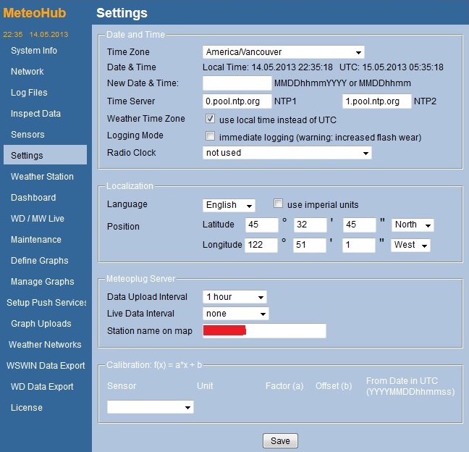469x452 pixels.
Task: Toggle 'use local time instead of UTC' checkbox
Action: [x=211, y=119]
